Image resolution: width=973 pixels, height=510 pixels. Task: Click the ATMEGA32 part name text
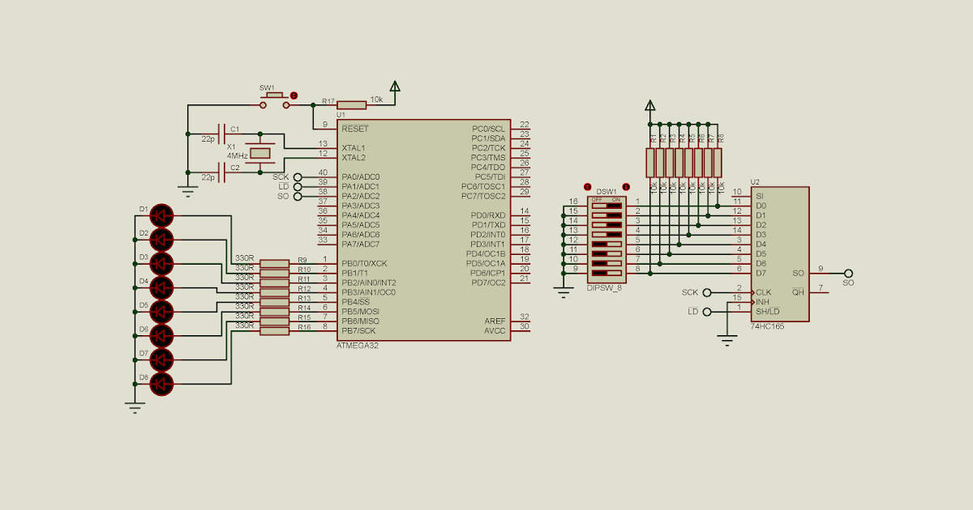tap(358, 346)
